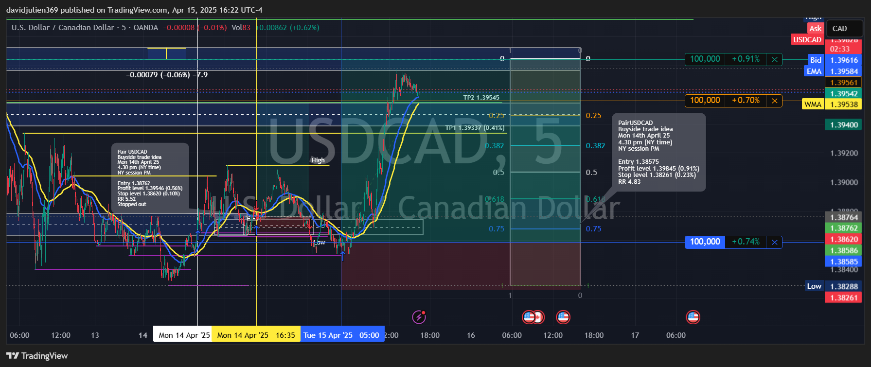Click the blue EMA indicator label
This screenshot has width=871, height=367.
pos(814,71)
